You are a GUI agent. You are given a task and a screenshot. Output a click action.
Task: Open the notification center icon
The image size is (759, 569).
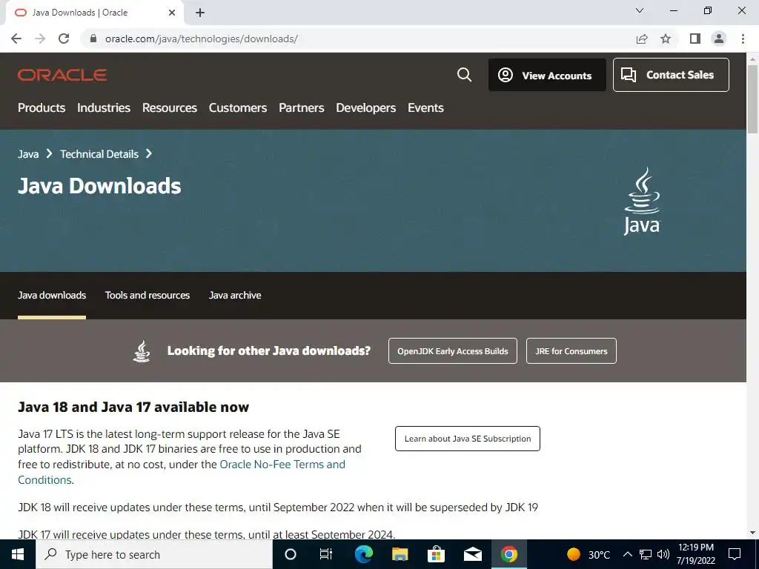click(735, 554)
